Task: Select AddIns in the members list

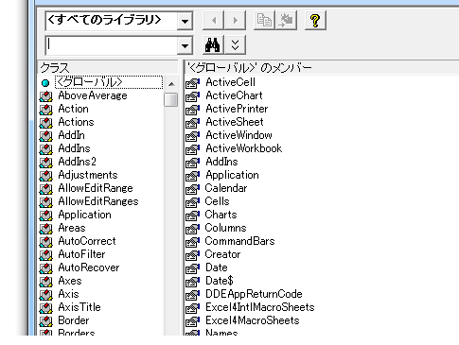Action: tap(221, 162)
